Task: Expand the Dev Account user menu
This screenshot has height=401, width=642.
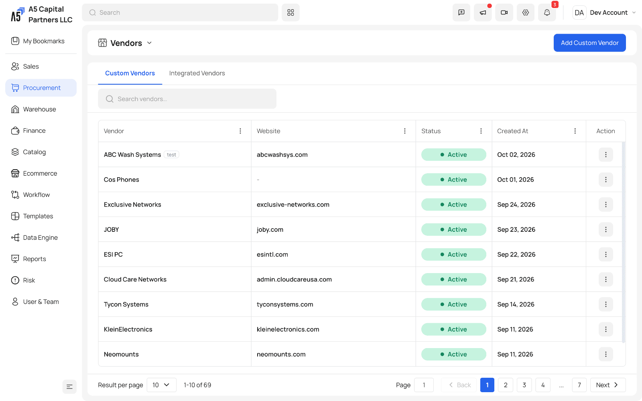Action: coord(604,12)
